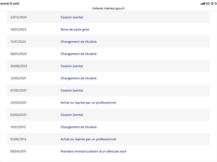Screen dimensions: 217x162
Task: Tap the 19/01/2023 date cell
Action: [x=18, y=29]
